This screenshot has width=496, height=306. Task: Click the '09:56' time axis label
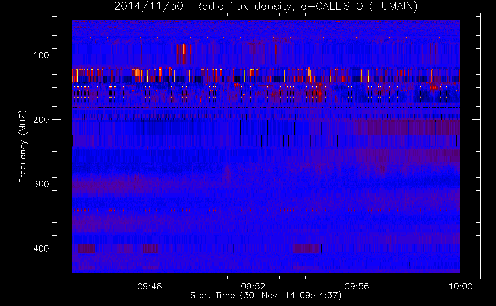[357, 287]
